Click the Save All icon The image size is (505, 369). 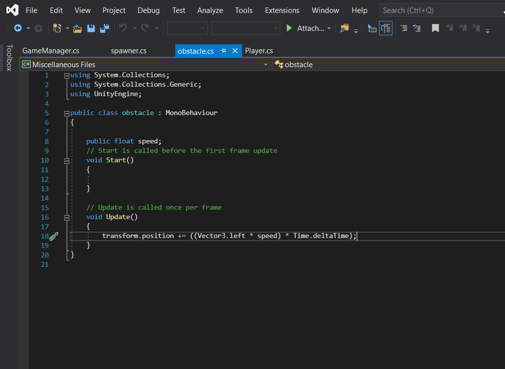[104, 28]
